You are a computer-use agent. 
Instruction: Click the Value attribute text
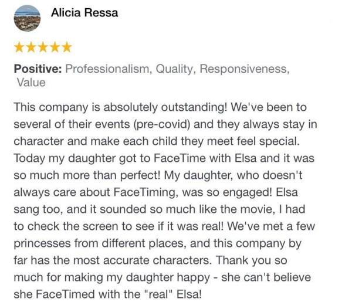click(x=31, y=83)
